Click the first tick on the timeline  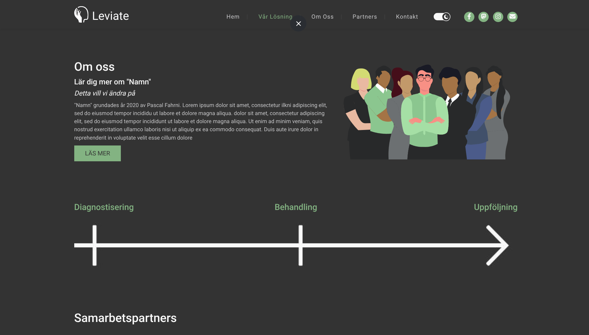[94, 245]
